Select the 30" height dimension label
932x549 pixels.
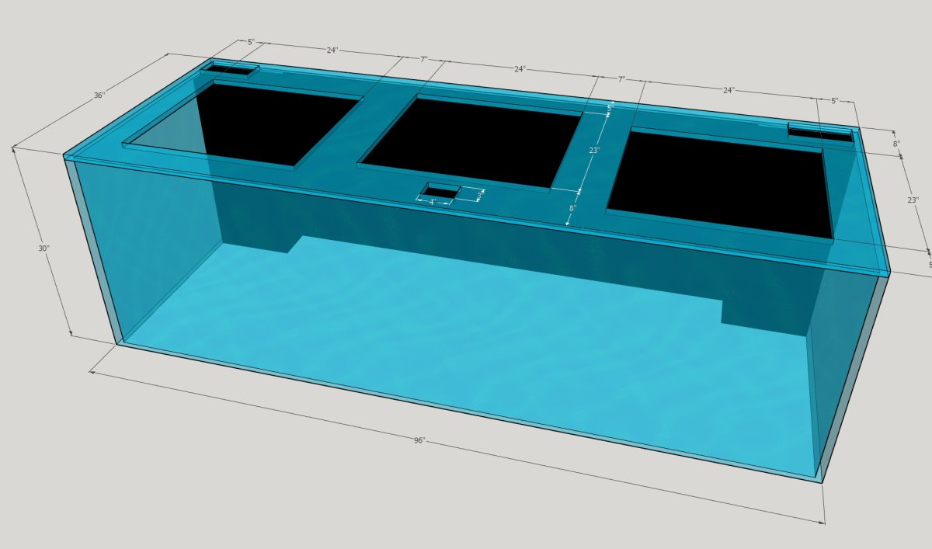coord(44,248)
